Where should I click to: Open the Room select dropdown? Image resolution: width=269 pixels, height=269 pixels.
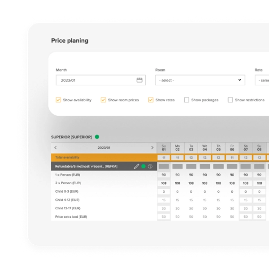[x=200, y=80]
